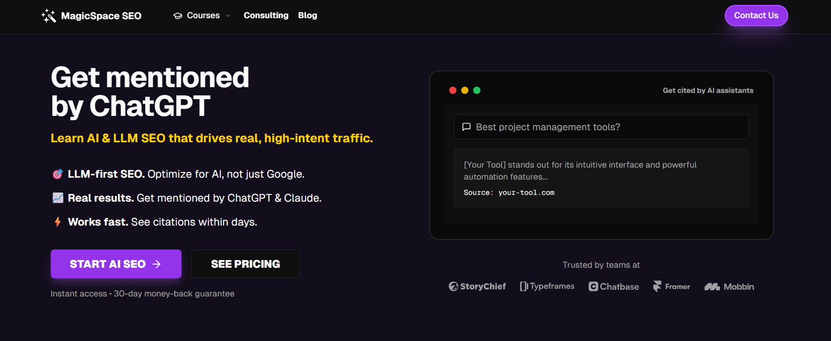Image resolution: width=831 pixels, height=341 pixels.
Task: Click the Typeframes logo
Action: [x=547, y=286]
